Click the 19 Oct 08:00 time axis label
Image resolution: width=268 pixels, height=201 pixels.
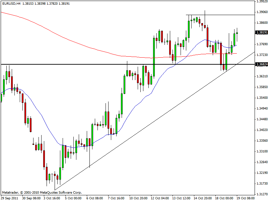(x=245, y=198)
